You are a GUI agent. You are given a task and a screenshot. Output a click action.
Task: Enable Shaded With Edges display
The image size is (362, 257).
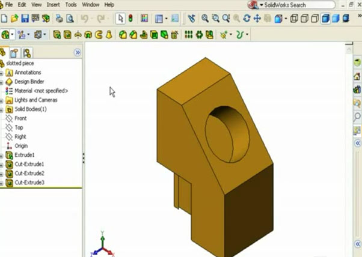[x=325, y=19]
